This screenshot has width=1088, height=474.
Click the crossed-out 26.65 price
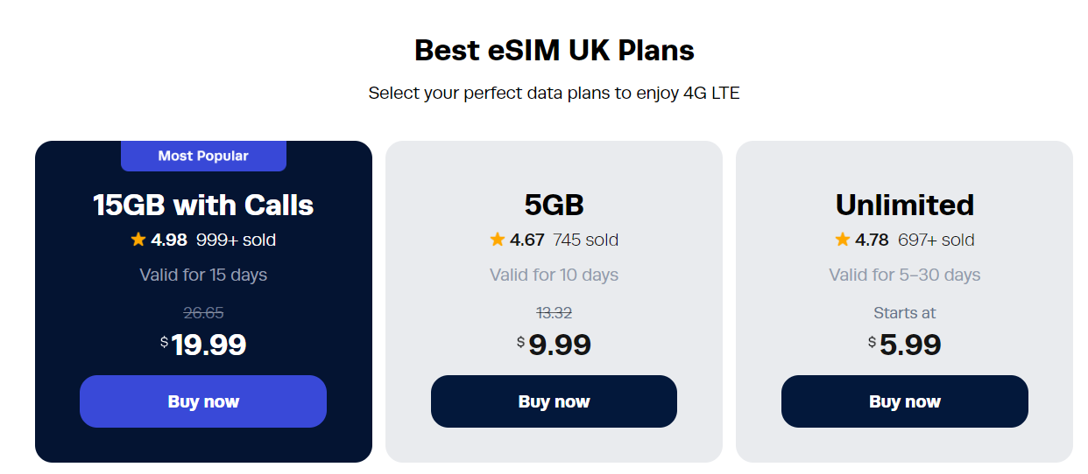(x=203, y=312)
